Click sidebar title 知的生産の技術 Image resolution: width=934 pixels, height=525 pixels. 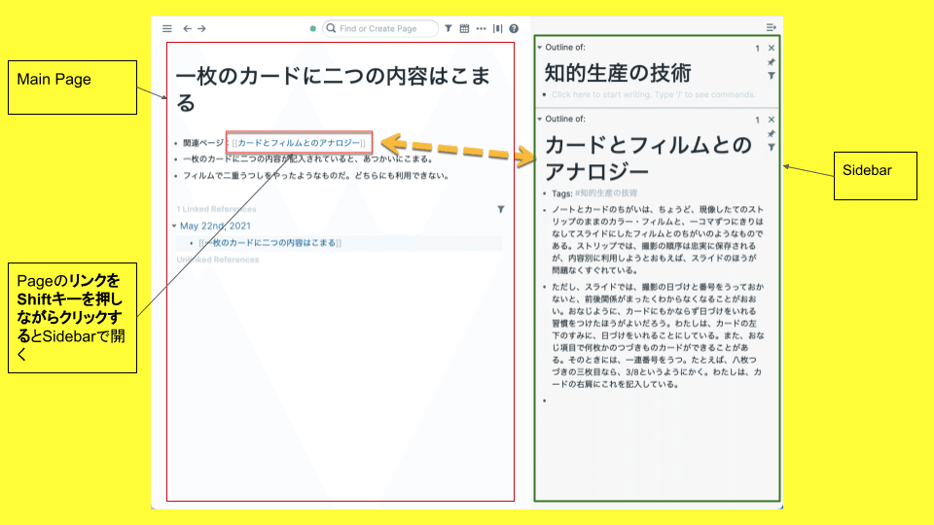click(x=618, y=73)
